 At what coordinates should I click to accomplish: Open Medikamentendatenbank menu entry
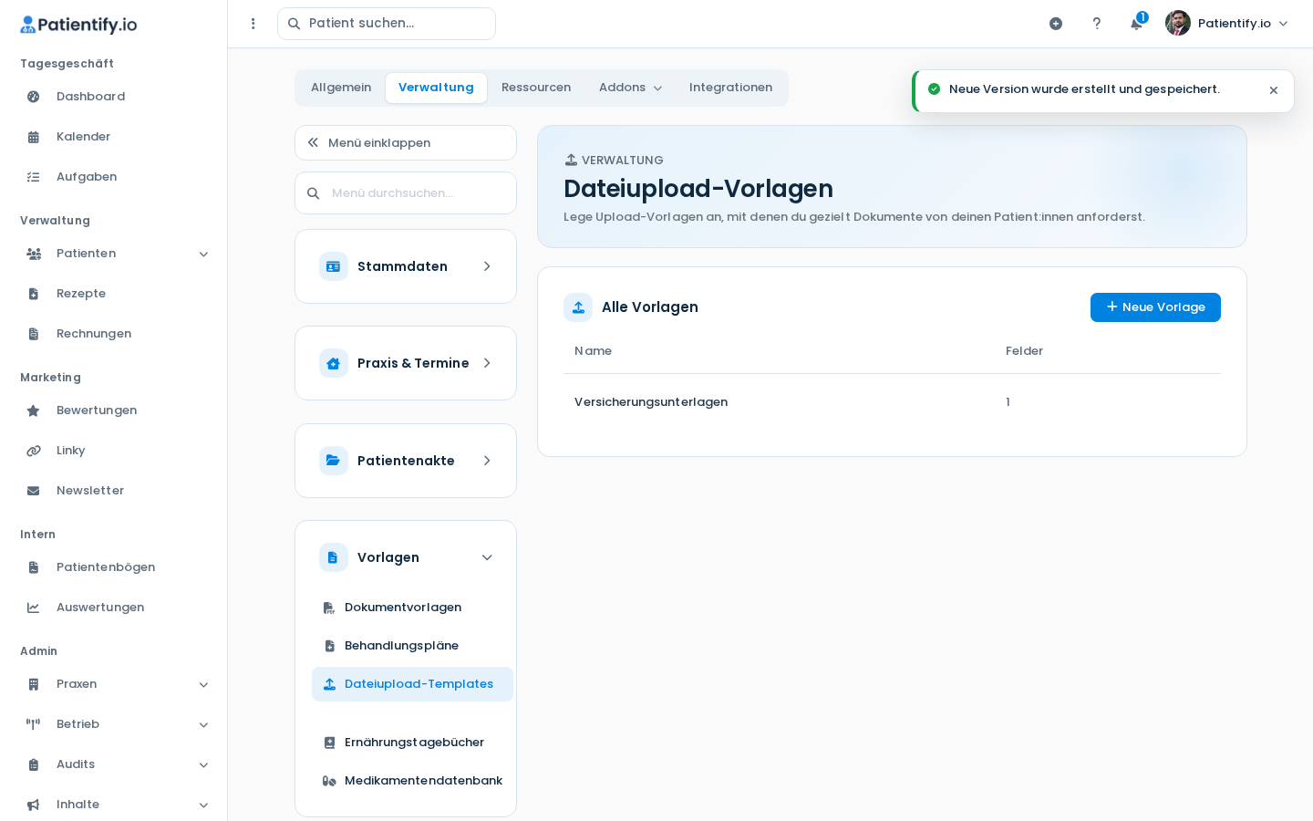click(x=412, y=781)
